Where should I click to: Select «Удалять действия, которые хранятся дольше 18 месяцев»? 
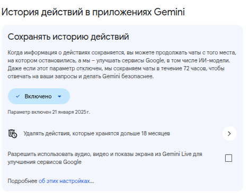(x=97, y=133)
